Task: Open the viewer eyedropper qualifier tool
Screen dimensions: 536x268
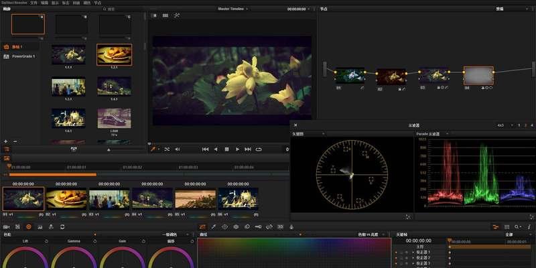Action: pos(153,149)
